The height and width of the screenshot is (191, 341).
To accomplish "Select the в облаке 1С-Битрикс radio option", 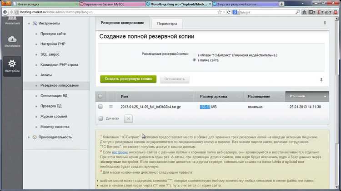I will coord(194,55).
